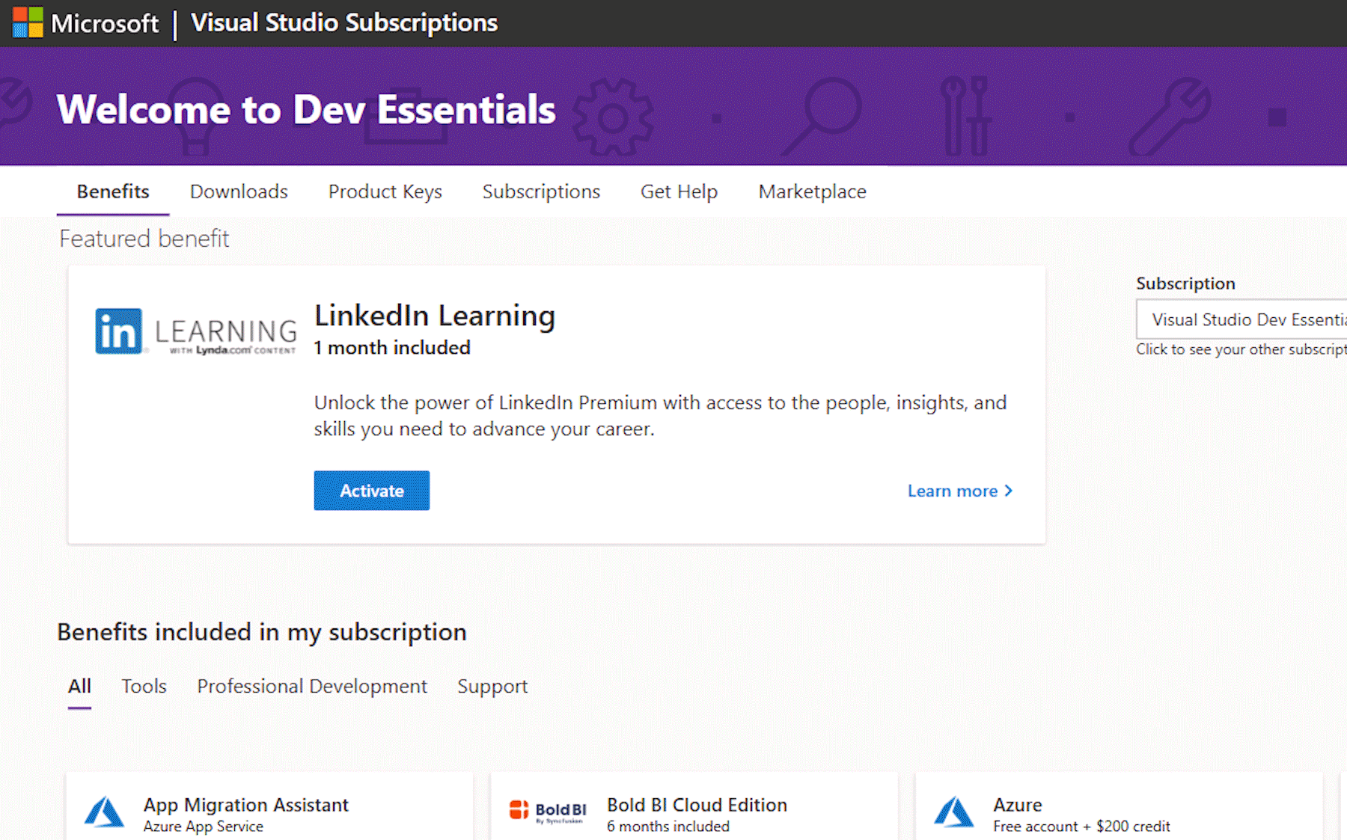
Task: Select the Benefits tab
Action: click(x=113, y=191)
